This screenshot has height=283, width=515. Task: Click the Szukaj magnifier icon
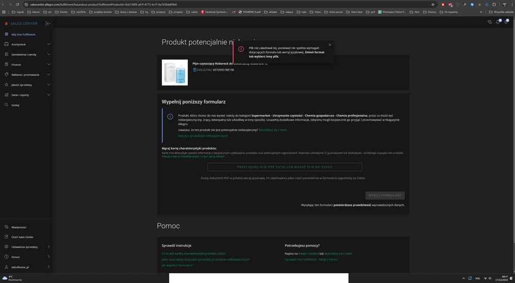[6, 105]
